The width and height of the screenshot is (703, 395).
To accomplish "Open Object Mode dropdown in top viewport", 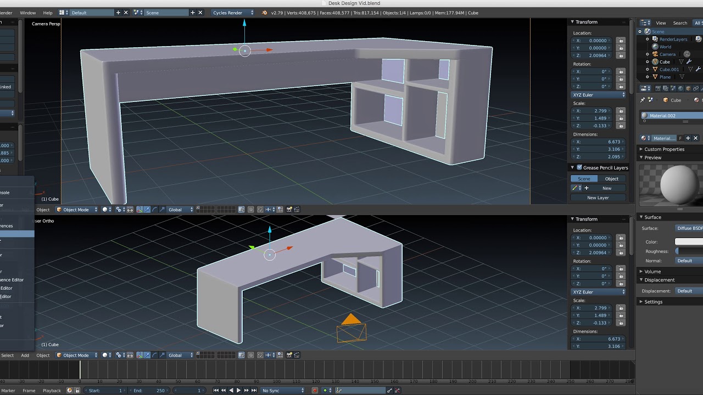I will (77, 210).
